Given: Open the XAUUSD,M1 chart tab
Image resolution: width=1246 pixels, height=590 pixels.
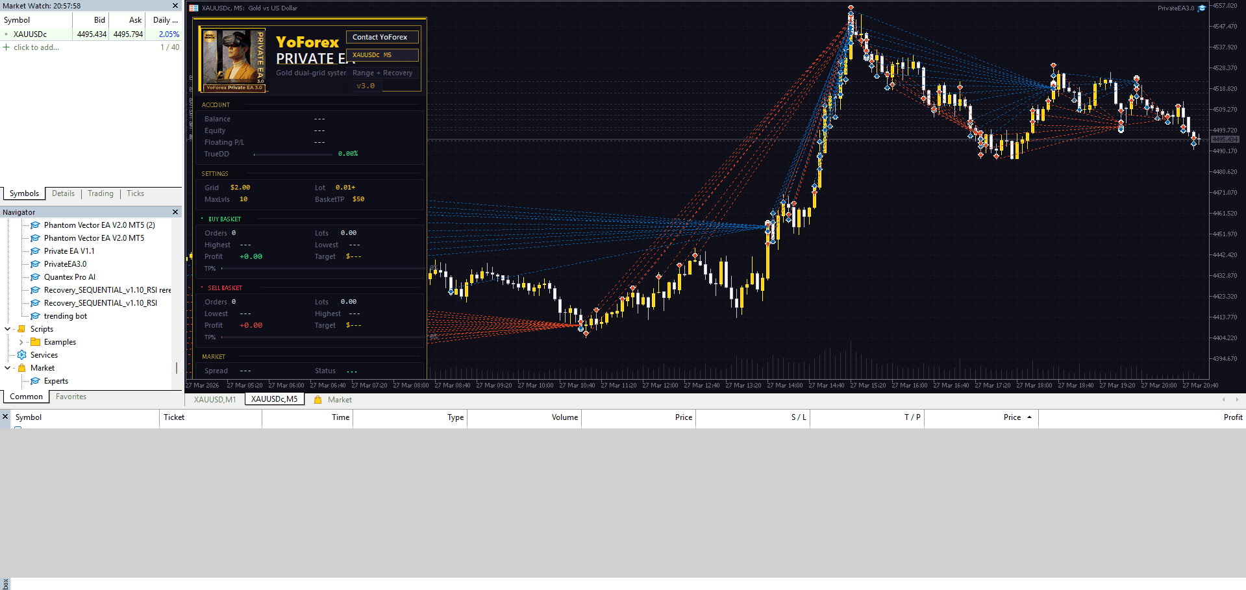Looking at the screenshot, I should pyautogui.click(x=215, y=400).
